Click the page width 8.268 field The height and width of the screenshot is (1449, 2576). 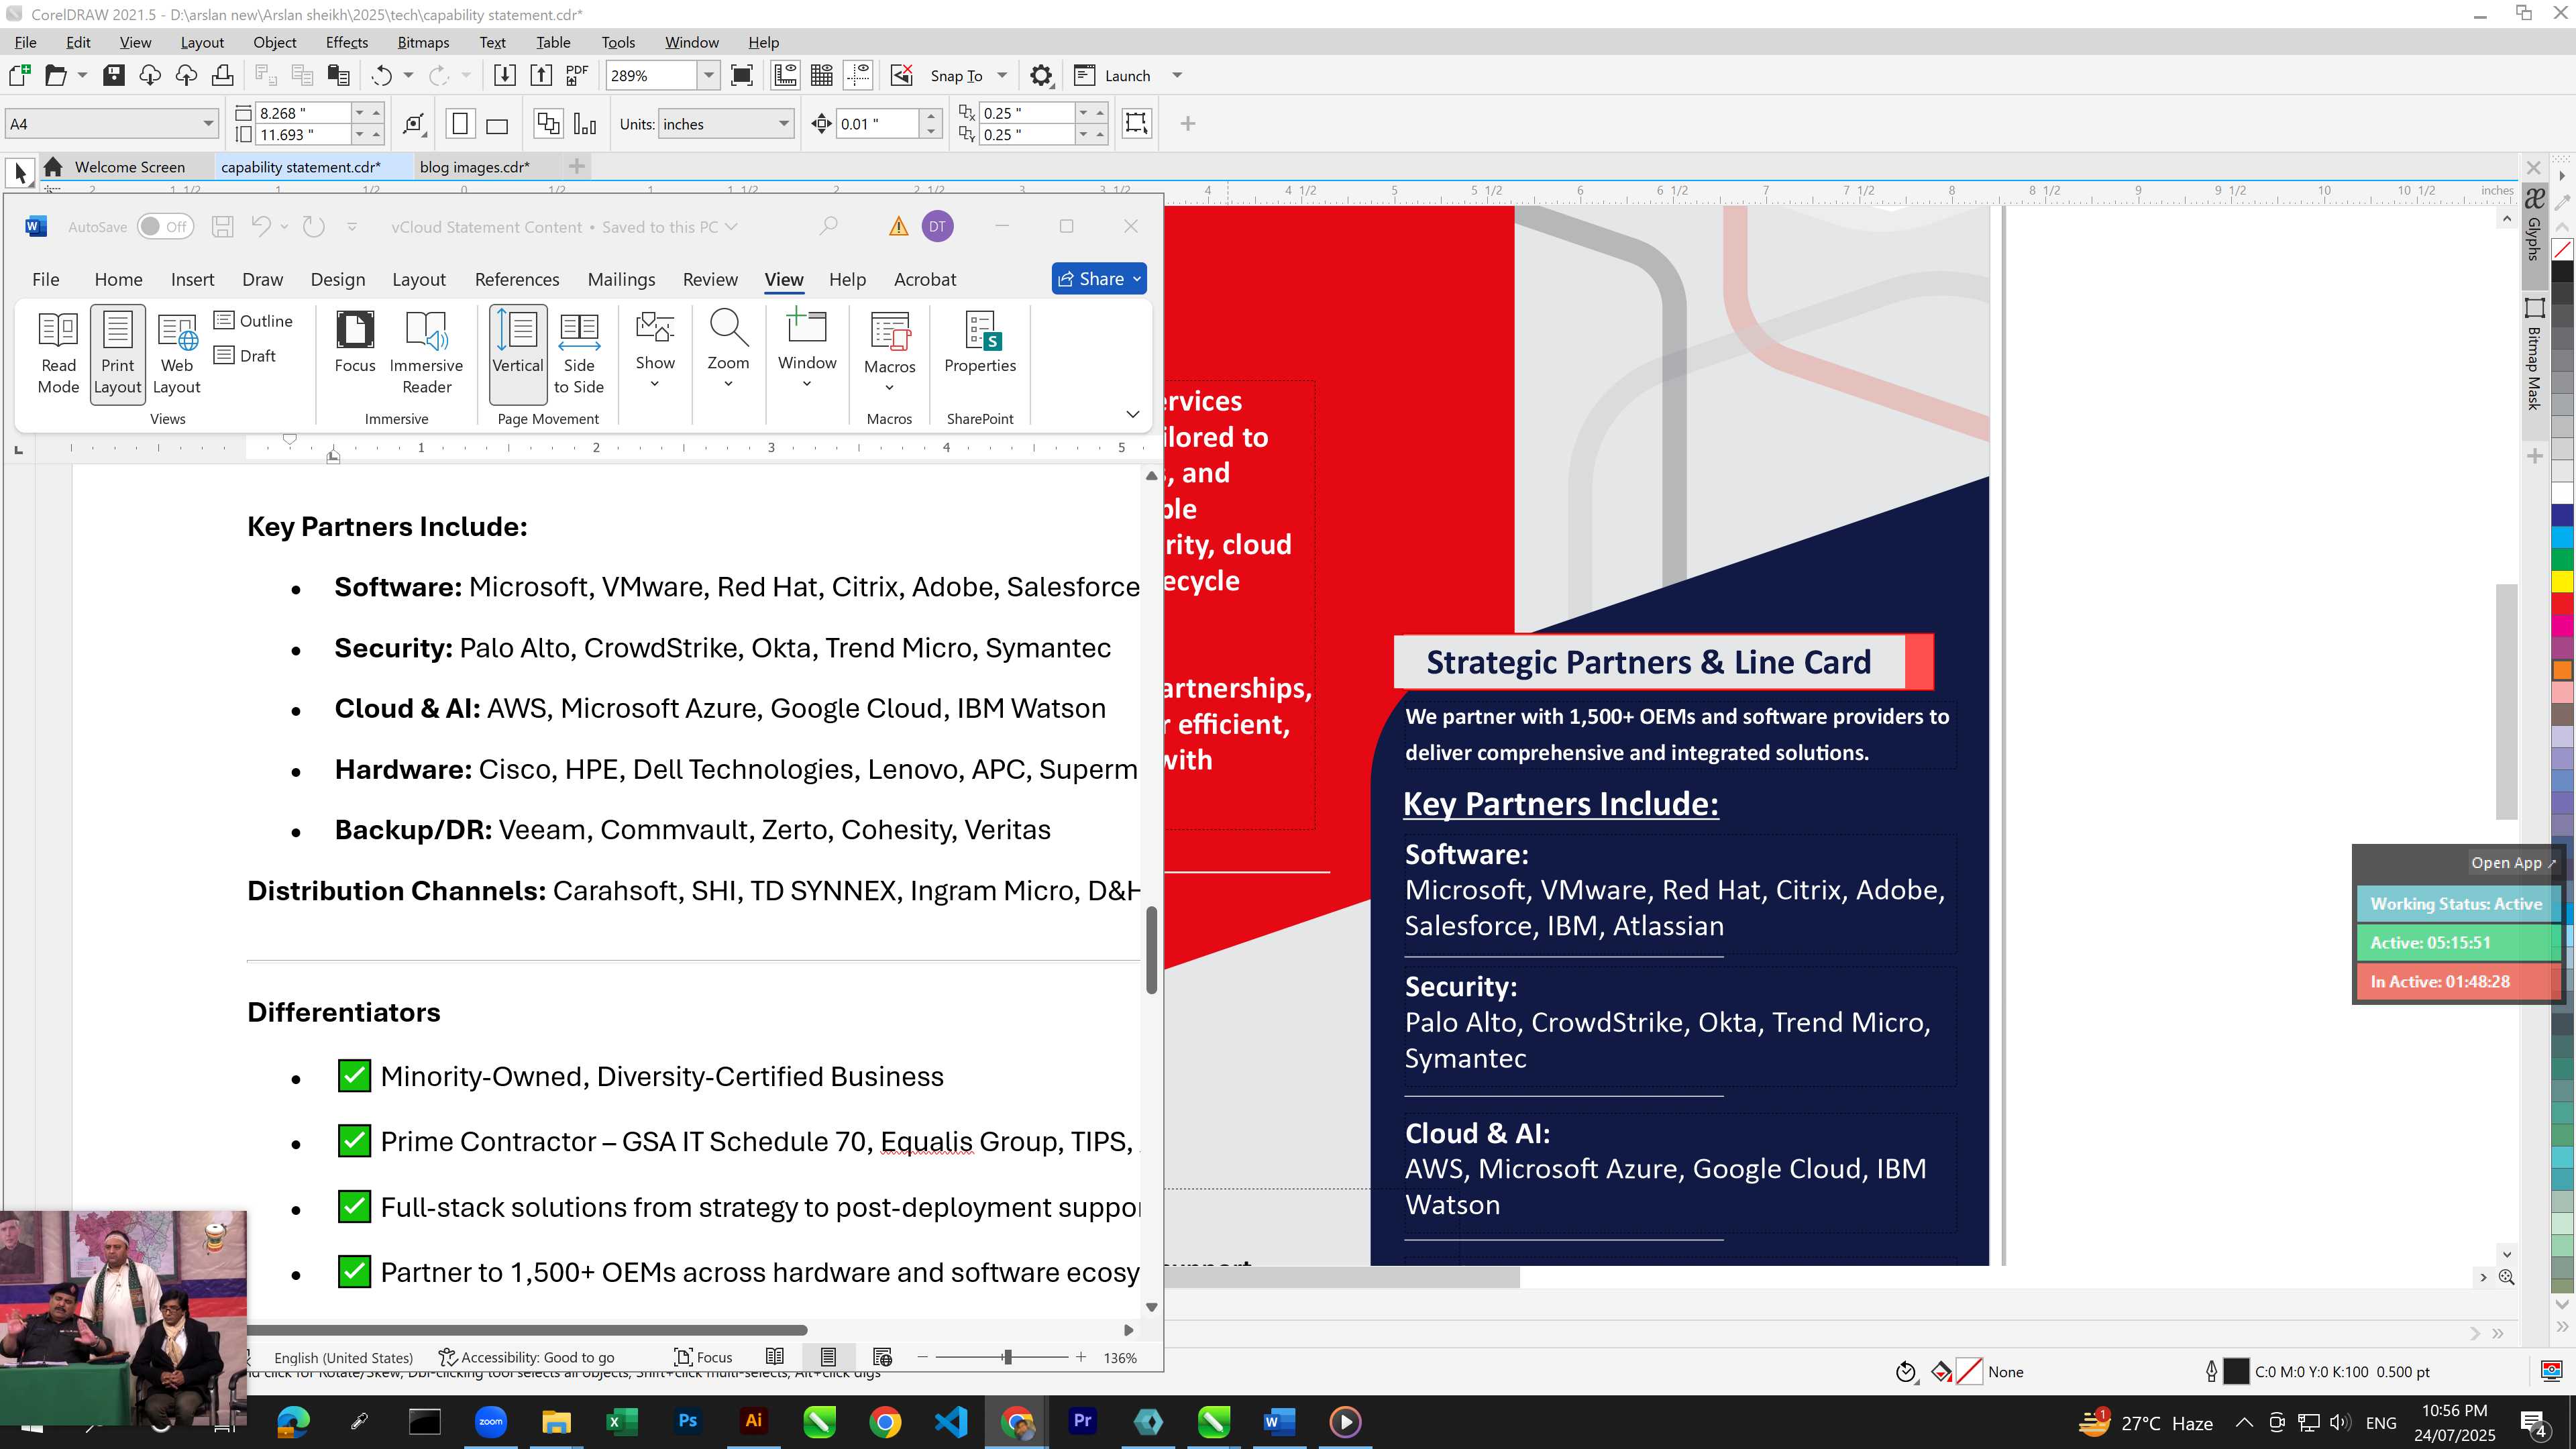(303, 113)
